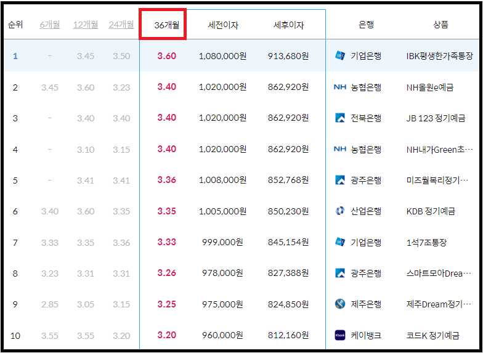Click the red 3.35 rate for KDB 정기예금
Viewport: 483px width, 353px height.
pyautogui.click(x=166, y=211)
